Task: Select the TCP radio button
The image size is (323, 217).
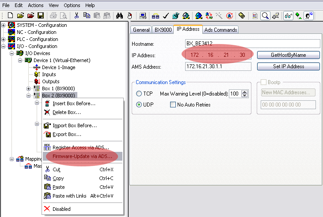Action: click(139, 94)
